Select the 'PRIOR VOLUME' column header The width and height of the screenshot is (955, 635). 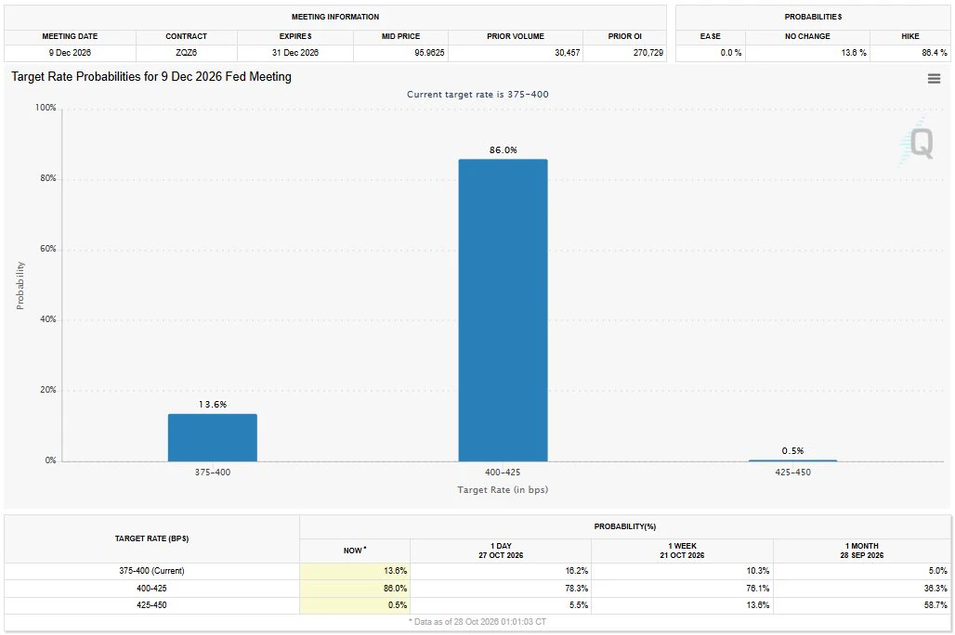pos(516,36)
